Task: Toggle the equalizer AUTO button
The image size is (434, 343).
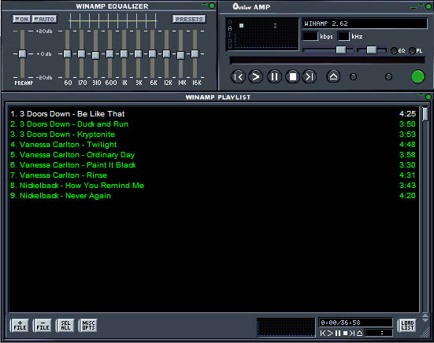Action: (44, 19)
